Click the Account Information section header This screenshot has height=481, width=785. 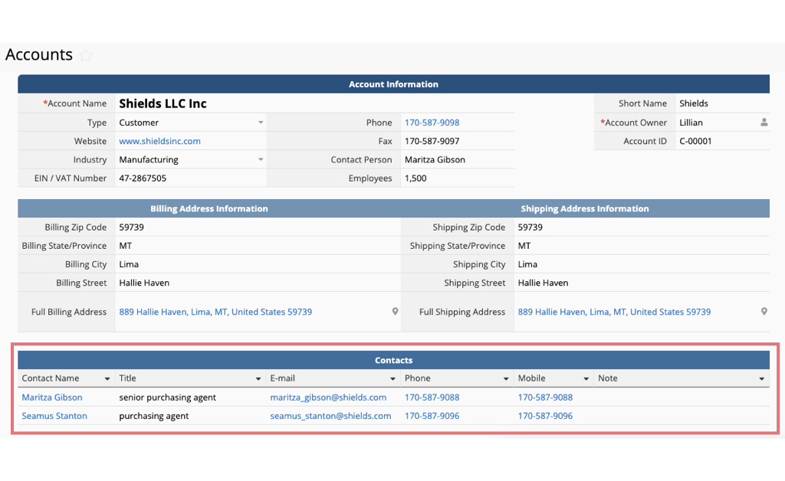point(393,84)
